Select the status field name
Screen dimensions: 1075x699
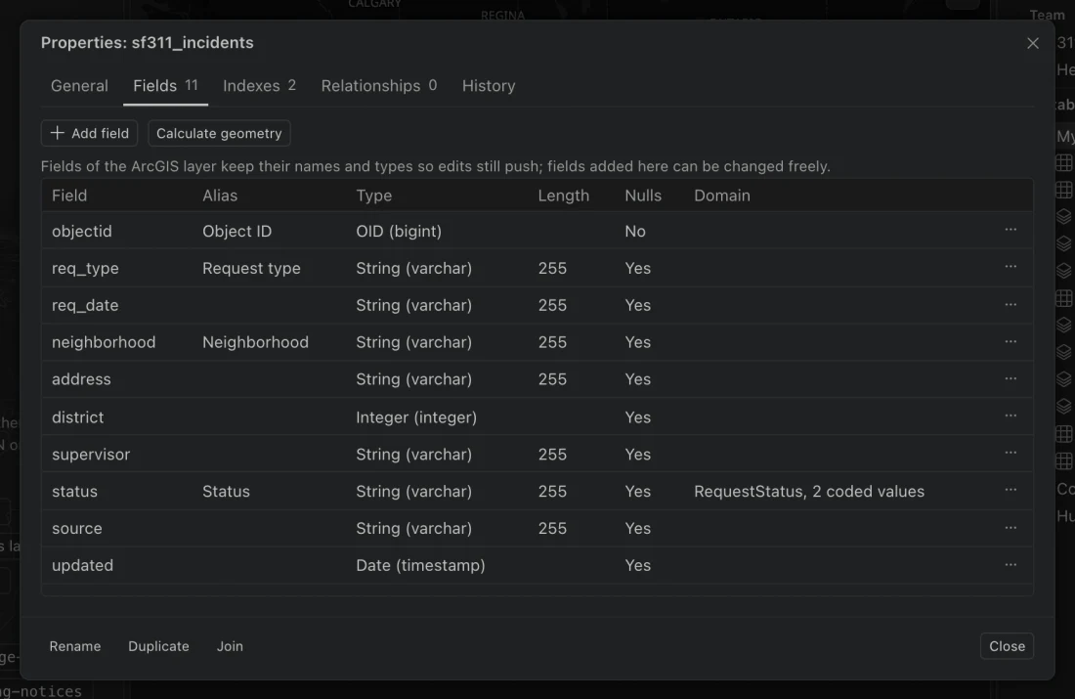[74, 491]
